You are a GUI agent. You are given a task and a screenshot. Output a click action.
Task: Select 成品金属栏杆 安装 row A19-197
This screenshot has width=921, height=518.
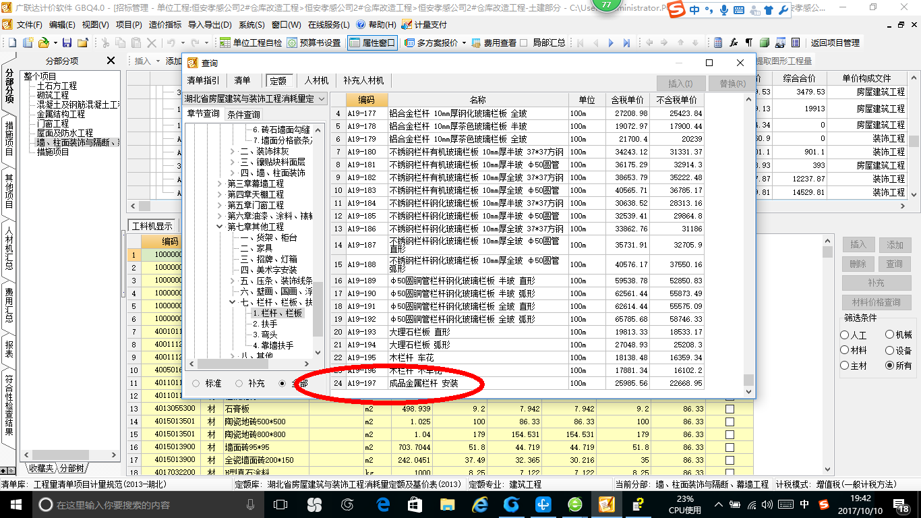pos(518,383)
